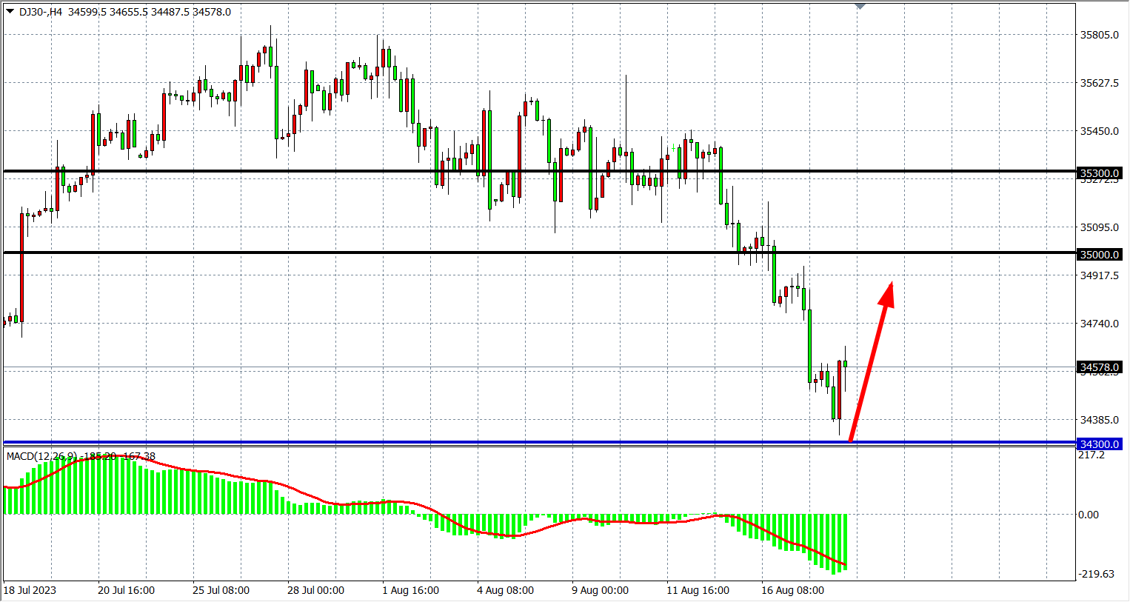Click the blue 34300.0 price label
The height and width of the screenshot is (602, 1130).
point(1100,444)
